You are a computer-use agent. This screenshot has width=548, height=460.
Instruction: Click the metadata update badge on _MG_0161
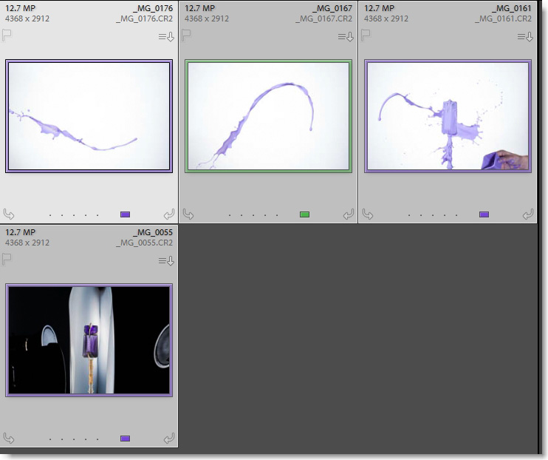tap(525, 37)
